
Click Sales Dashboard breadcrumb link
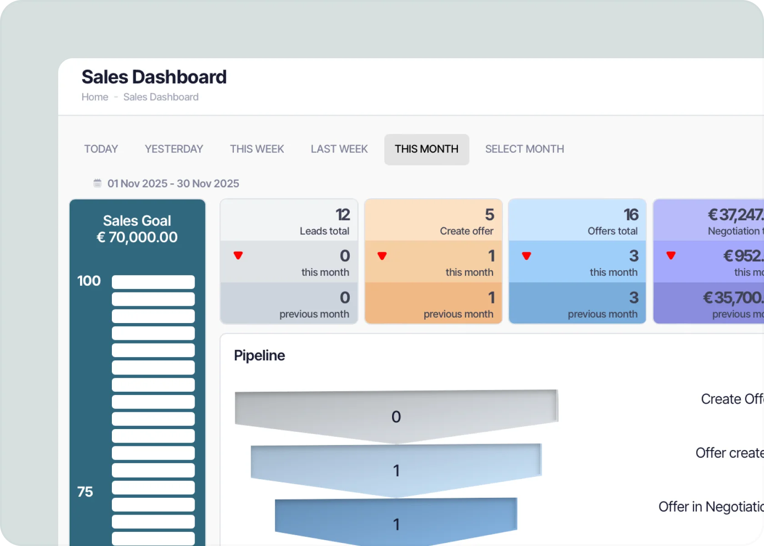(x=161, y=97)
